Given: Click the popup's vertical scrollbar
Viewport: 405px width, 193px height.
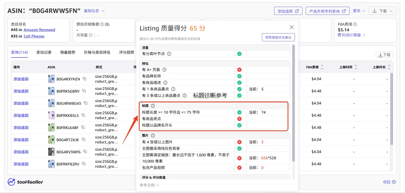Looking at the screenshot, I should tap(294, 103).
